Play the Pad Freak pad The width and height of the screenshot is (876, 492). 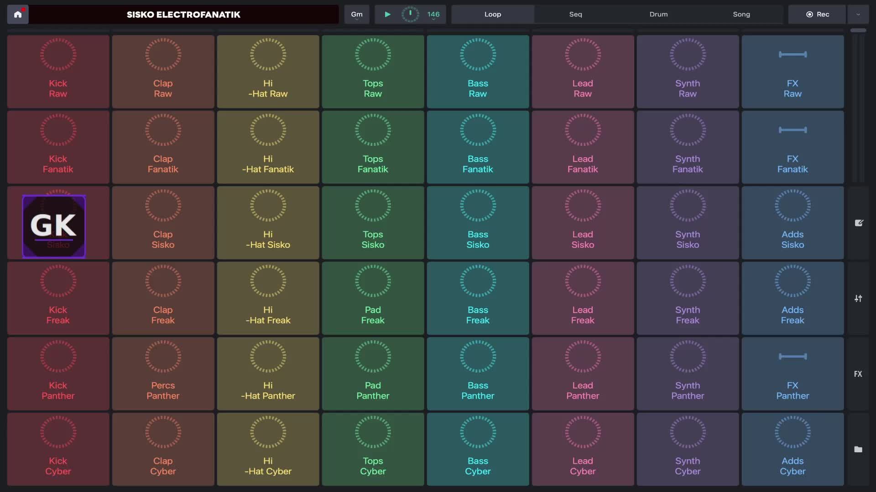[x=373, y=298]
